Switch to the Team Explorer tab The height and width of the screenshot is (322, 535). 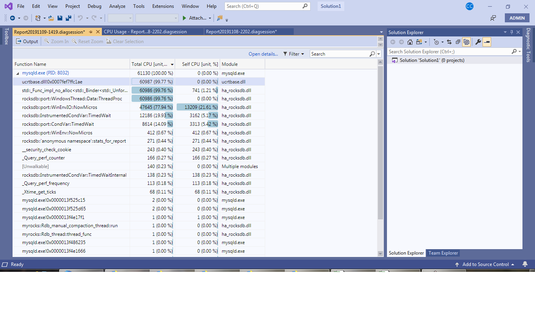(443, 253)
